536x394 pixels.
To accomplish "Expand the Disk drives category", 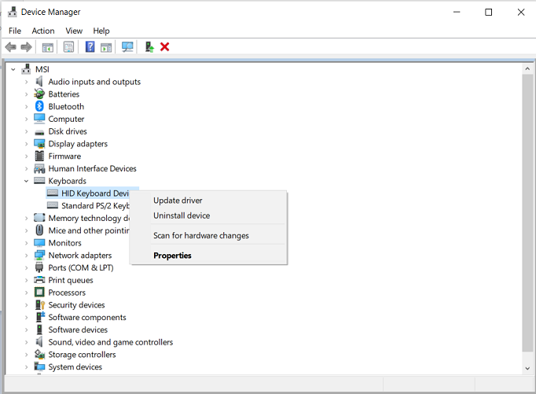I will 26,131.
